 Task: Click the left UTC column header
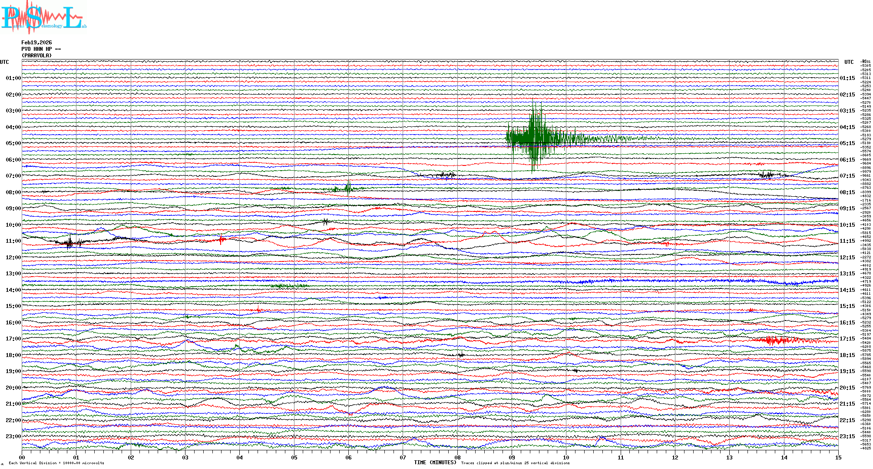click(x=4, y=62)
